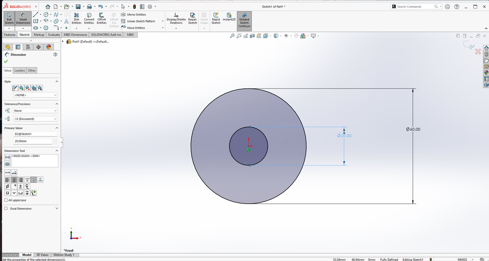Collapse the Tolerance/Precision section

57,104
